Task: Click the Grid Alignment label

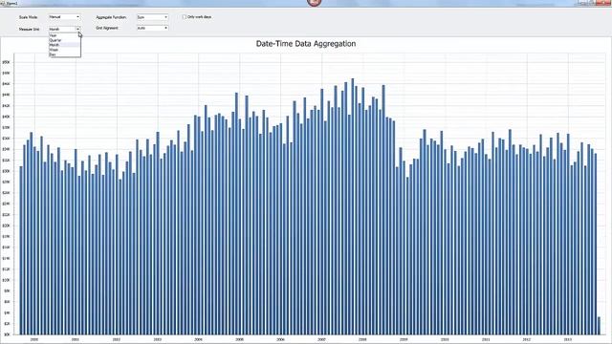Action: (x=107, y=28)
